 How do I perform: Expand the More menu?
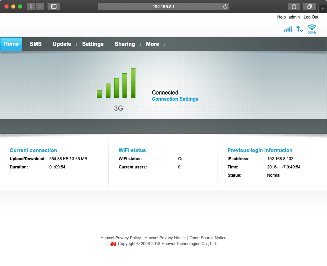coord(152,44)
